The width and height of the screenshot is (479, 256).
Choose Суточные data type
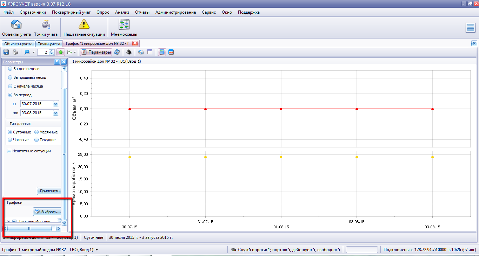[10, 132]
